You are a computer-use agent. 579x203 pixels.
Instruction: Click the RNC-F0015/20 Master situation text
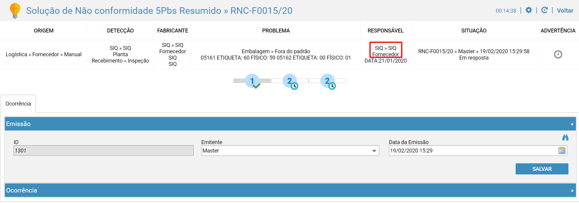tap(474, 51)
